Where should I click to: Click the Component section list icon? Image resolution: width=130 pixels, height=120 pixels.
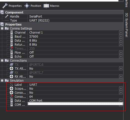click(x=2, y=12)
